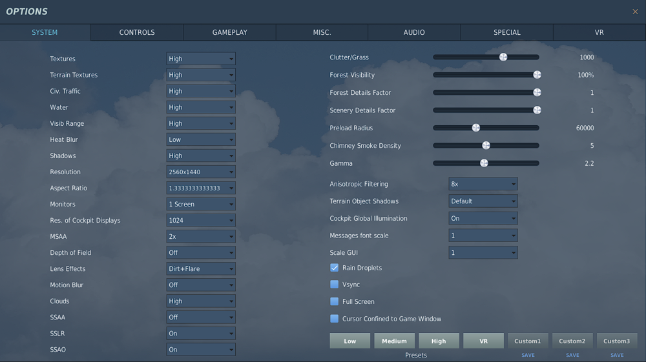This screenshot has height=362, width=646.
Task: Open Cockpit Global Illumination dropdown
Action: [x=483, y=219]
